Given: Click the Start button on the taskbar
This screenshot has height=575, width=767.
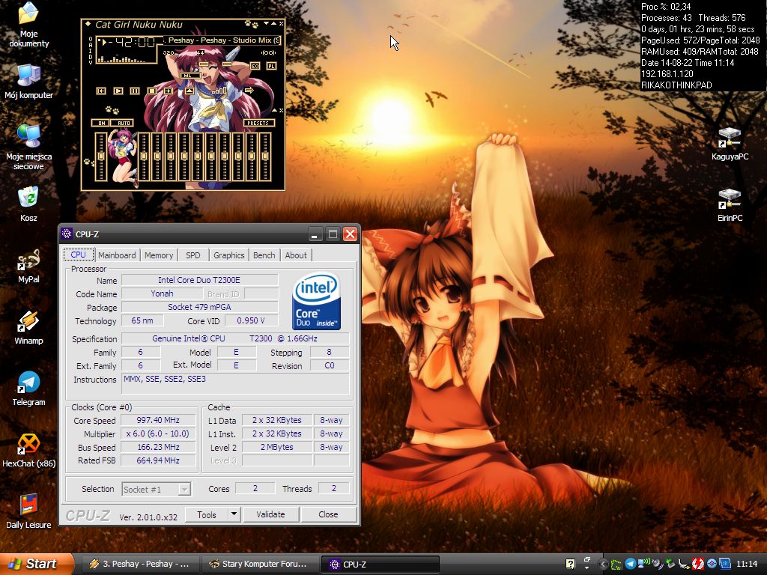Looking at the screenshot, I should point(37,564).
